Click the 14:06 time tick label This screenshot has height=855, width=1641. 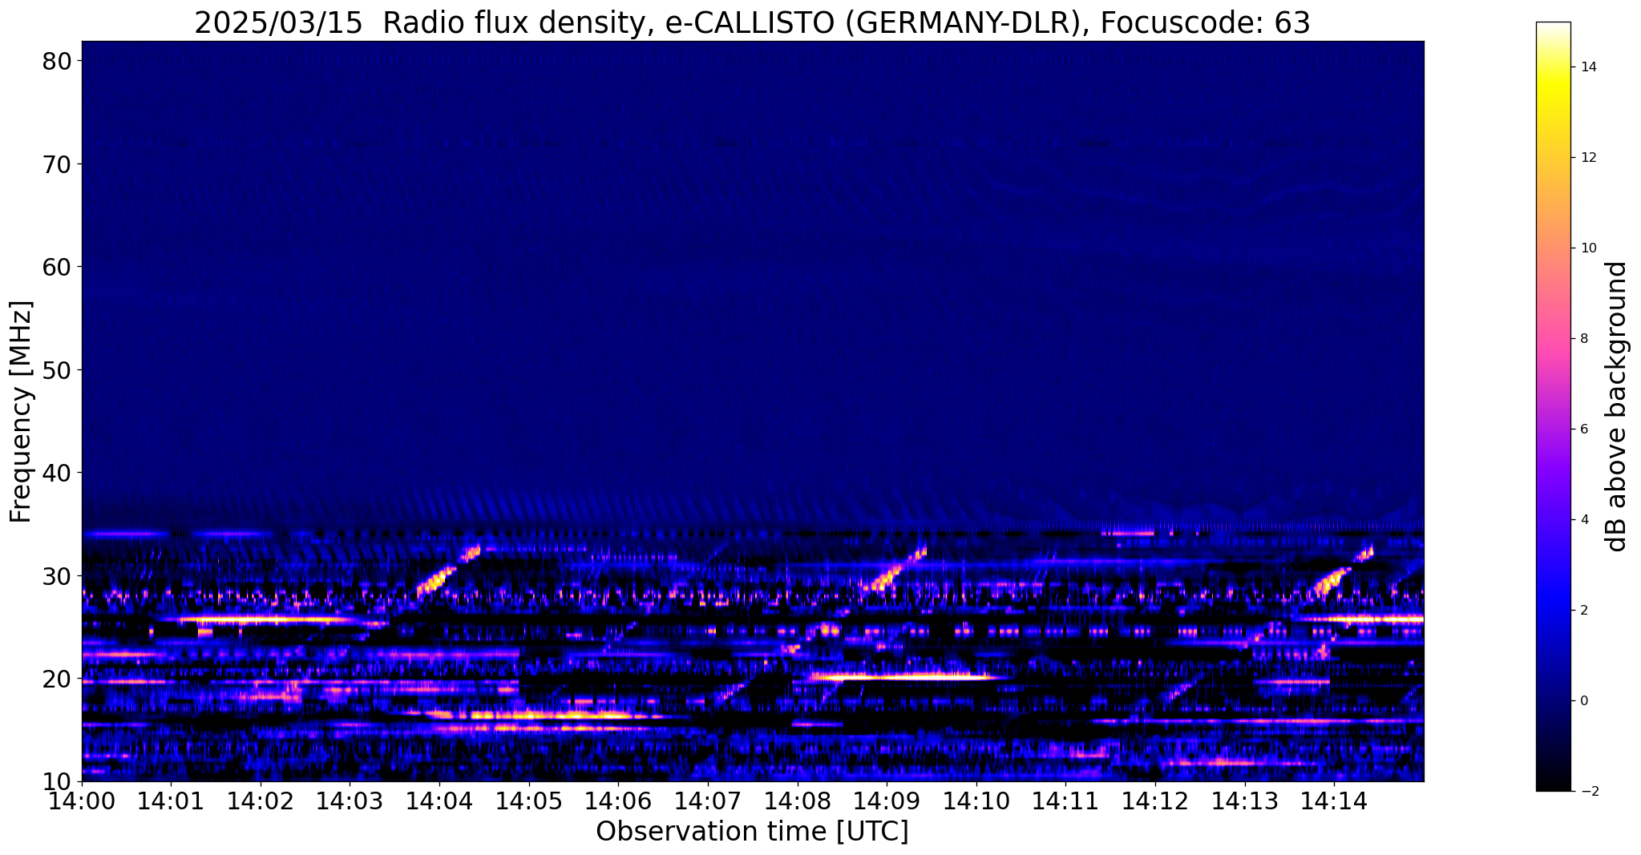(618, 800)
